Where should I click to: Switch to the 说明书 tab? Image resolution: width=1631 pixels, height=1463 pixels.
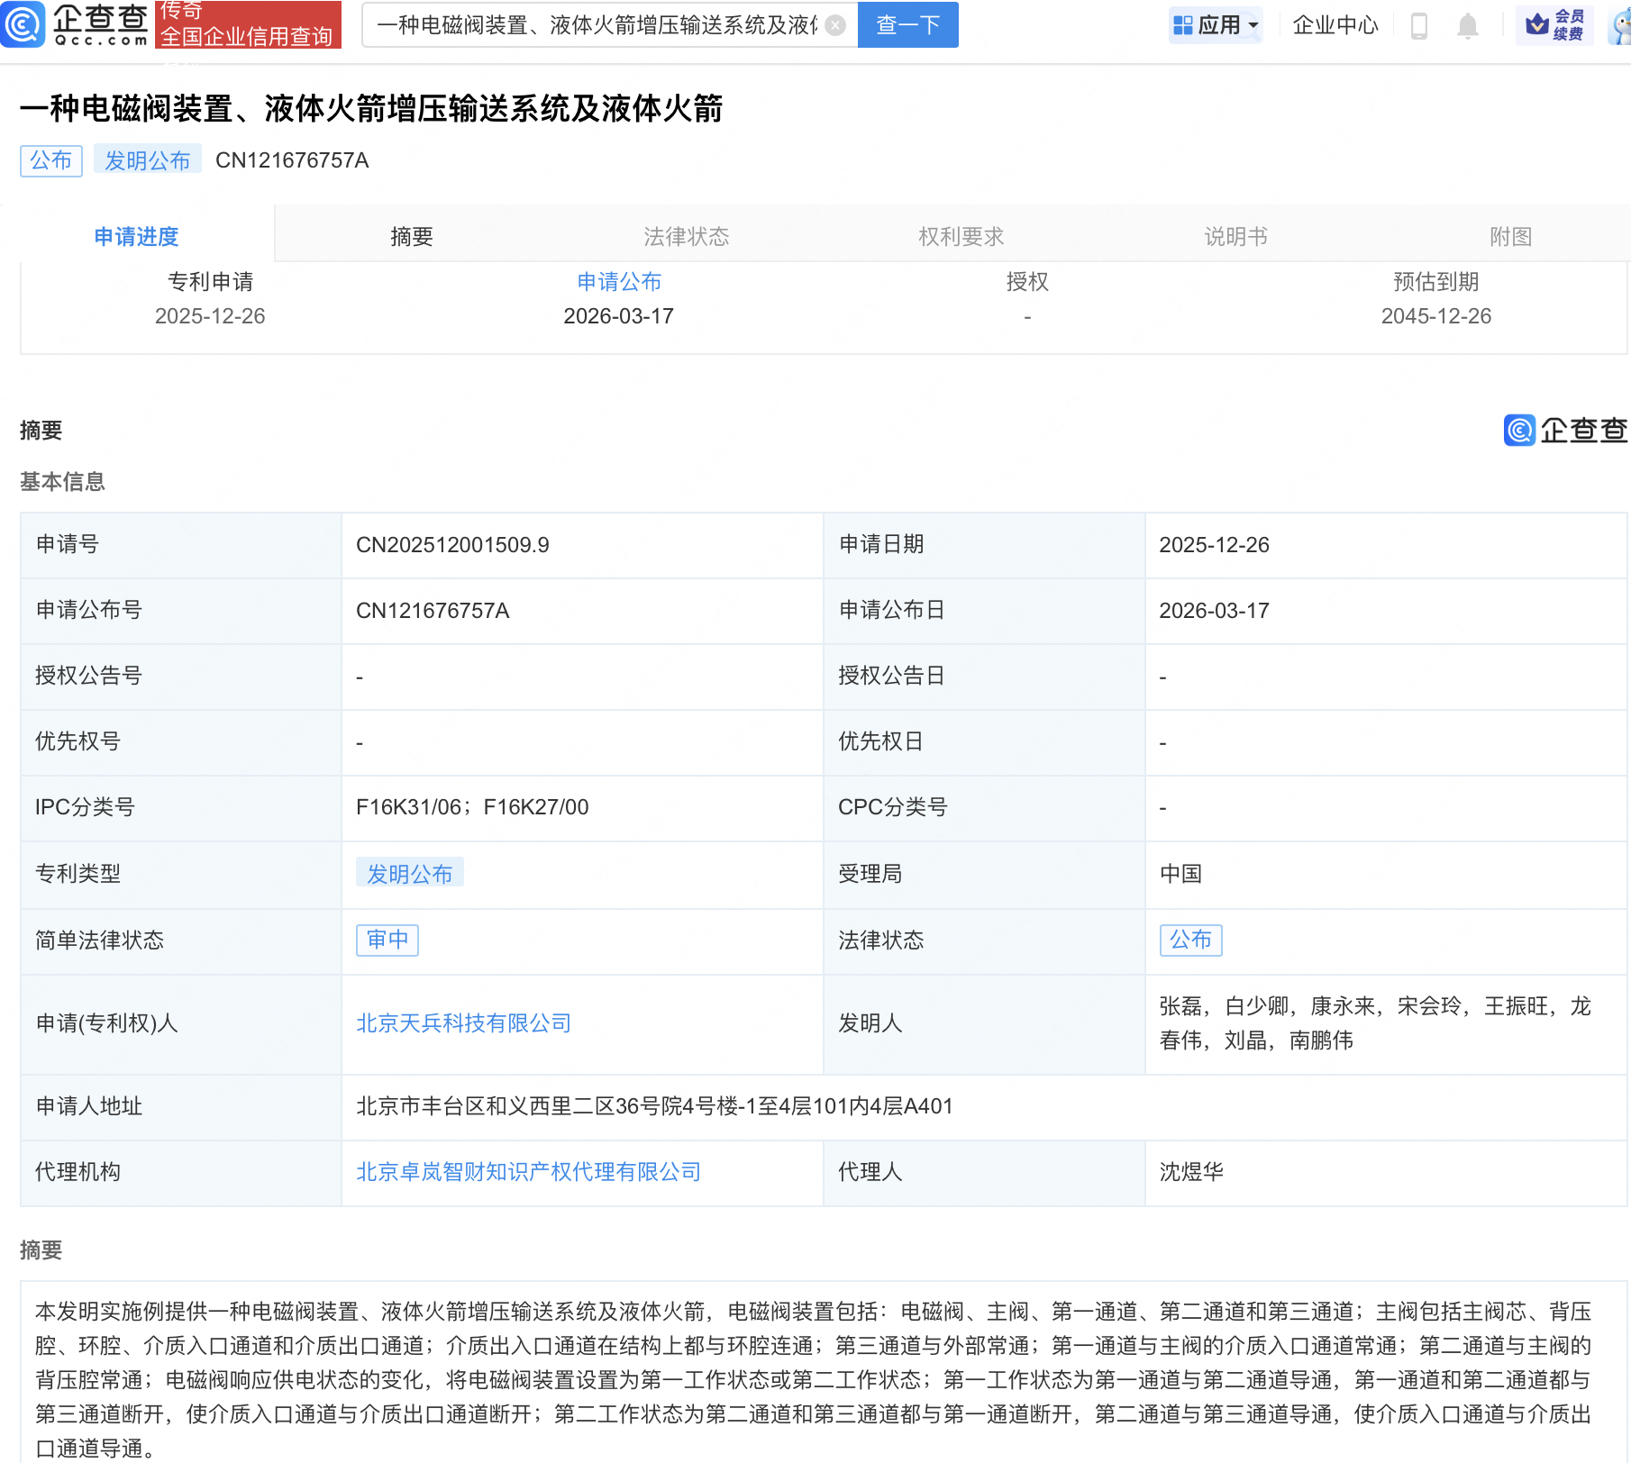pos(1235,236)
